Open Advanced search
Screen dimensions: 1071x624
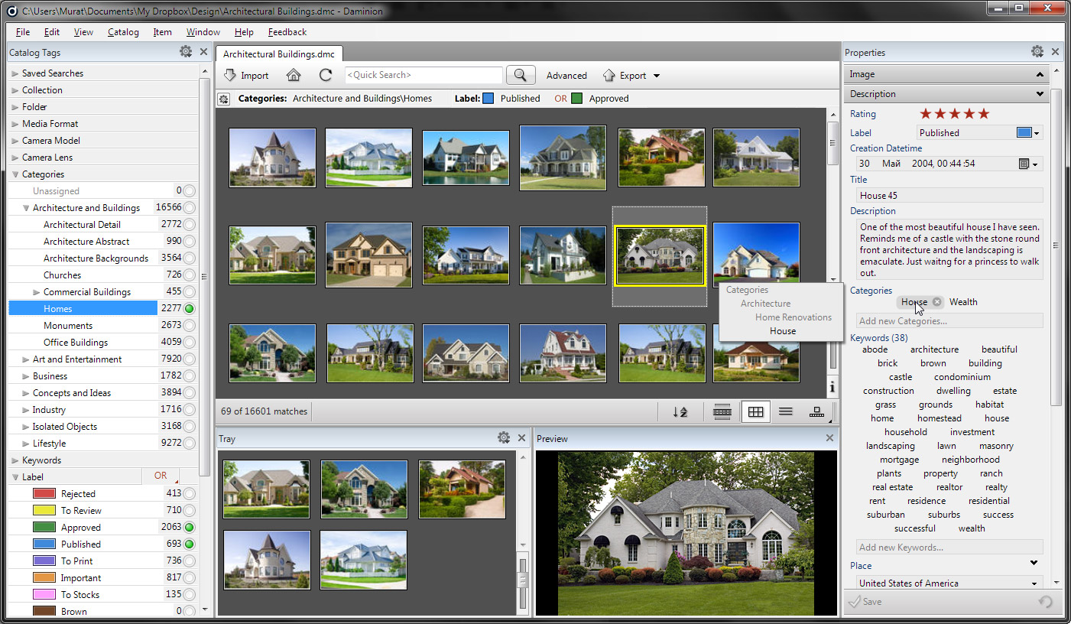point(566,76)
